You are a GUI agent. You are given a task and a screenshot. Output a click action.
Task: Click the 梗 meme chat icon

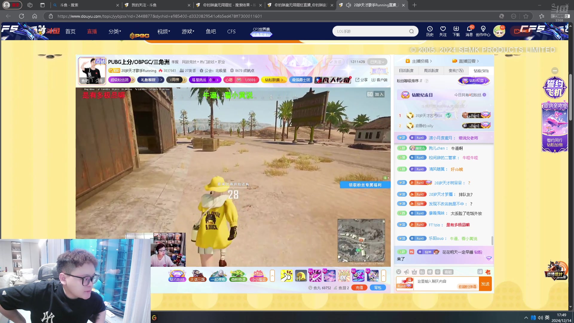(x=430, y=272)
